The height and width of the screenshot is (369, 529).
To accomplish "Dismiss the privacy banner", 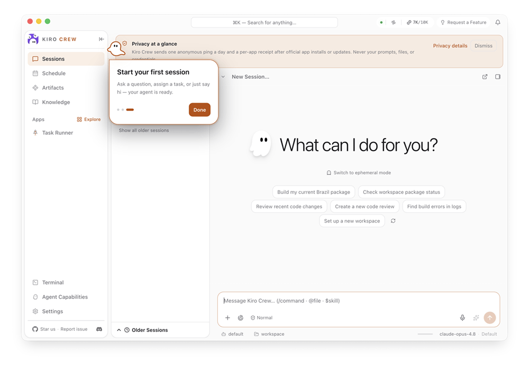I will pyautogui.click(x=484, y=46).
